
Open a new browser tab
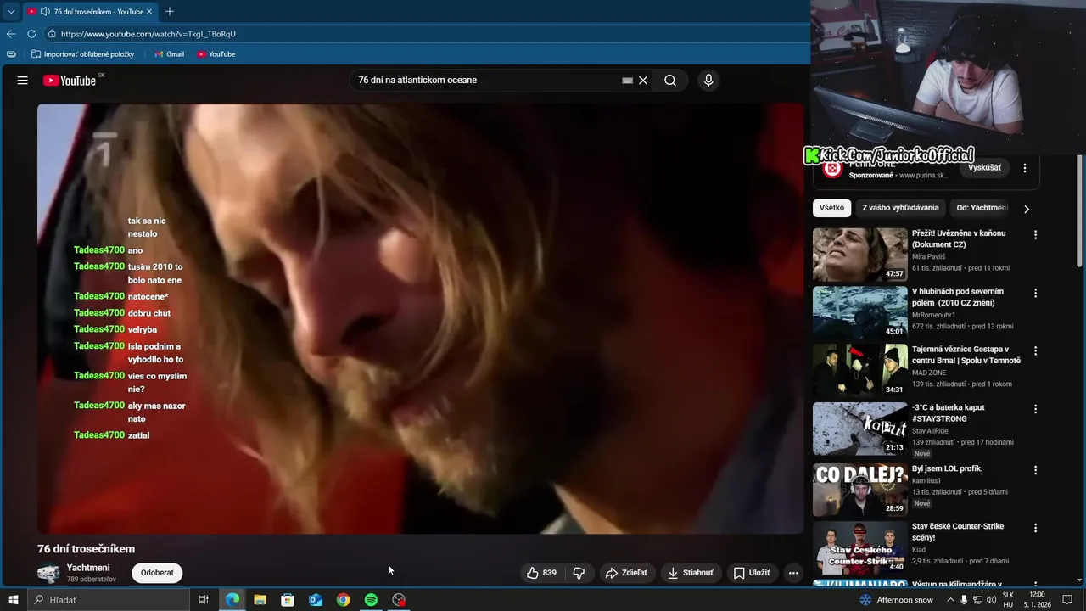tap(170, 12)
